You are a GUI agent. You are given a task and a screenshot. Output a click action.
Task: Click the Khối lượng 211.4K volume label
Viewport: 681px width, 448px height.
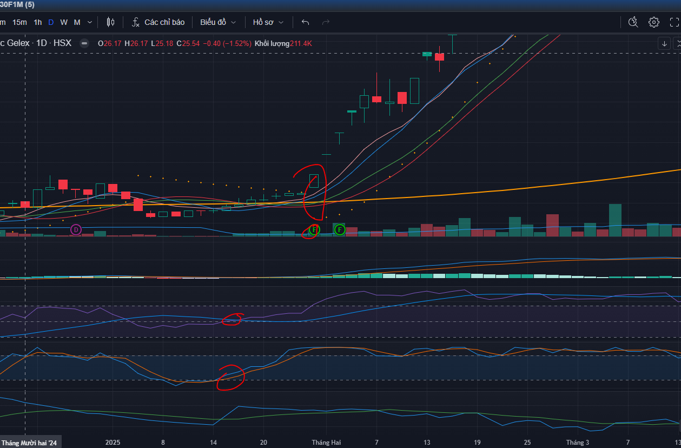(283, 43)
